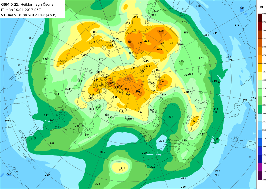Select the yellow legend band between 400 and 425

[x=260, y=76]
